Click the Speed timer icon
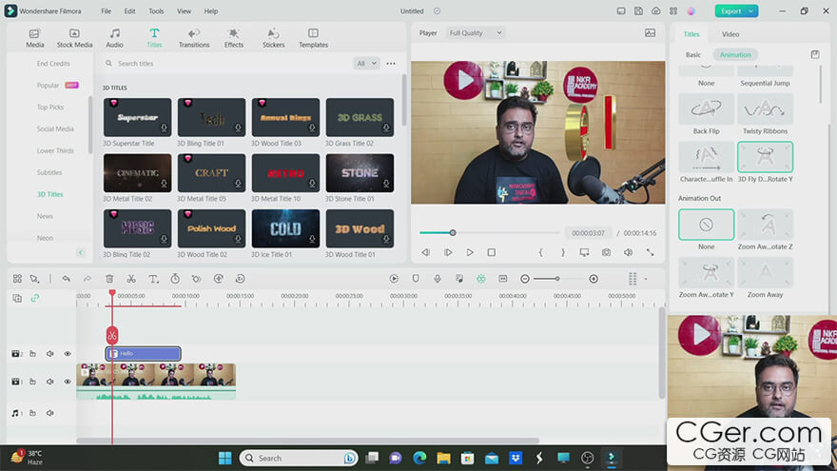The height and width of the screenshot is (471, 837). 175,279
